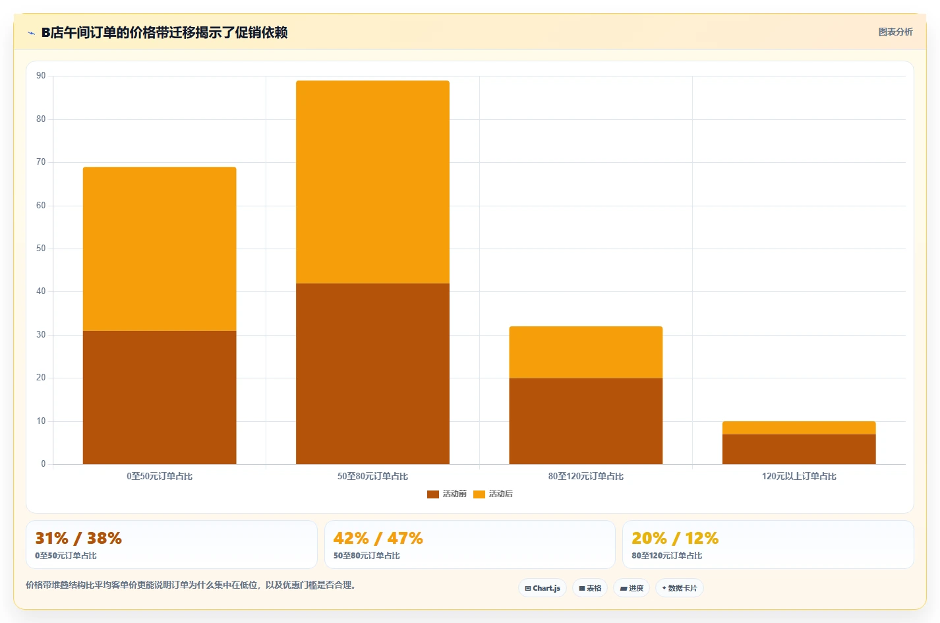
Task: Click the y-axis tick label 40
Action: (x=41, y=291)
